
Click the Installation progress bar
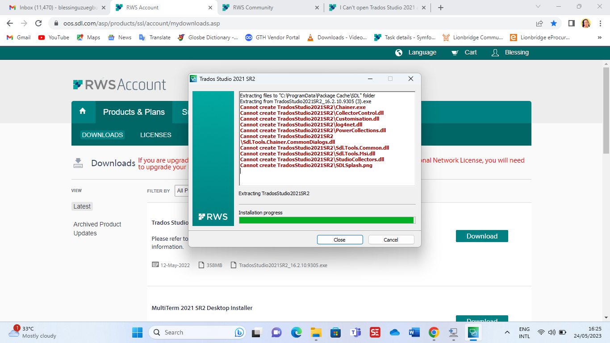tap(326, 220)
